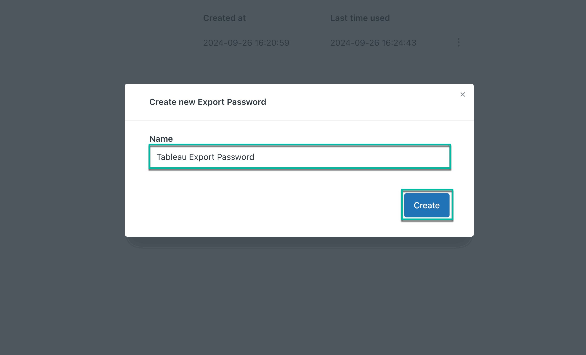The height and width of the screenshot is (355, 586).
Task: Click the Name field label
Action: pyautogui.click(x=161, y=139)
